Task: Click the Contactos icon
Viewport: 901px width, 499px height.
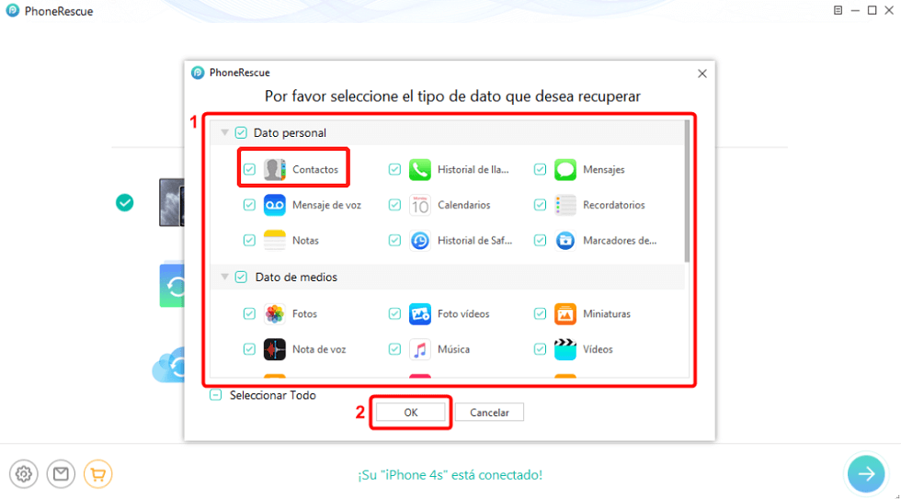Action: point(275,169)
